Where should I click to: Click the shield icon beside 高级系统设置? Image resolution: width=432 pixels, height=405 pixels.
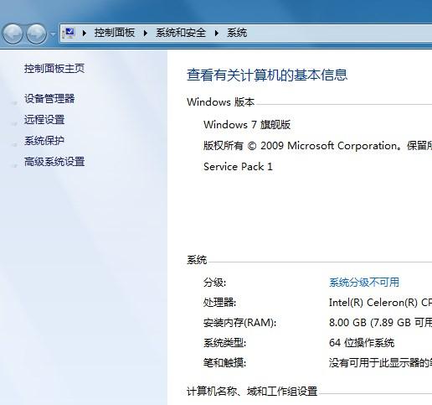click(14, 165)
